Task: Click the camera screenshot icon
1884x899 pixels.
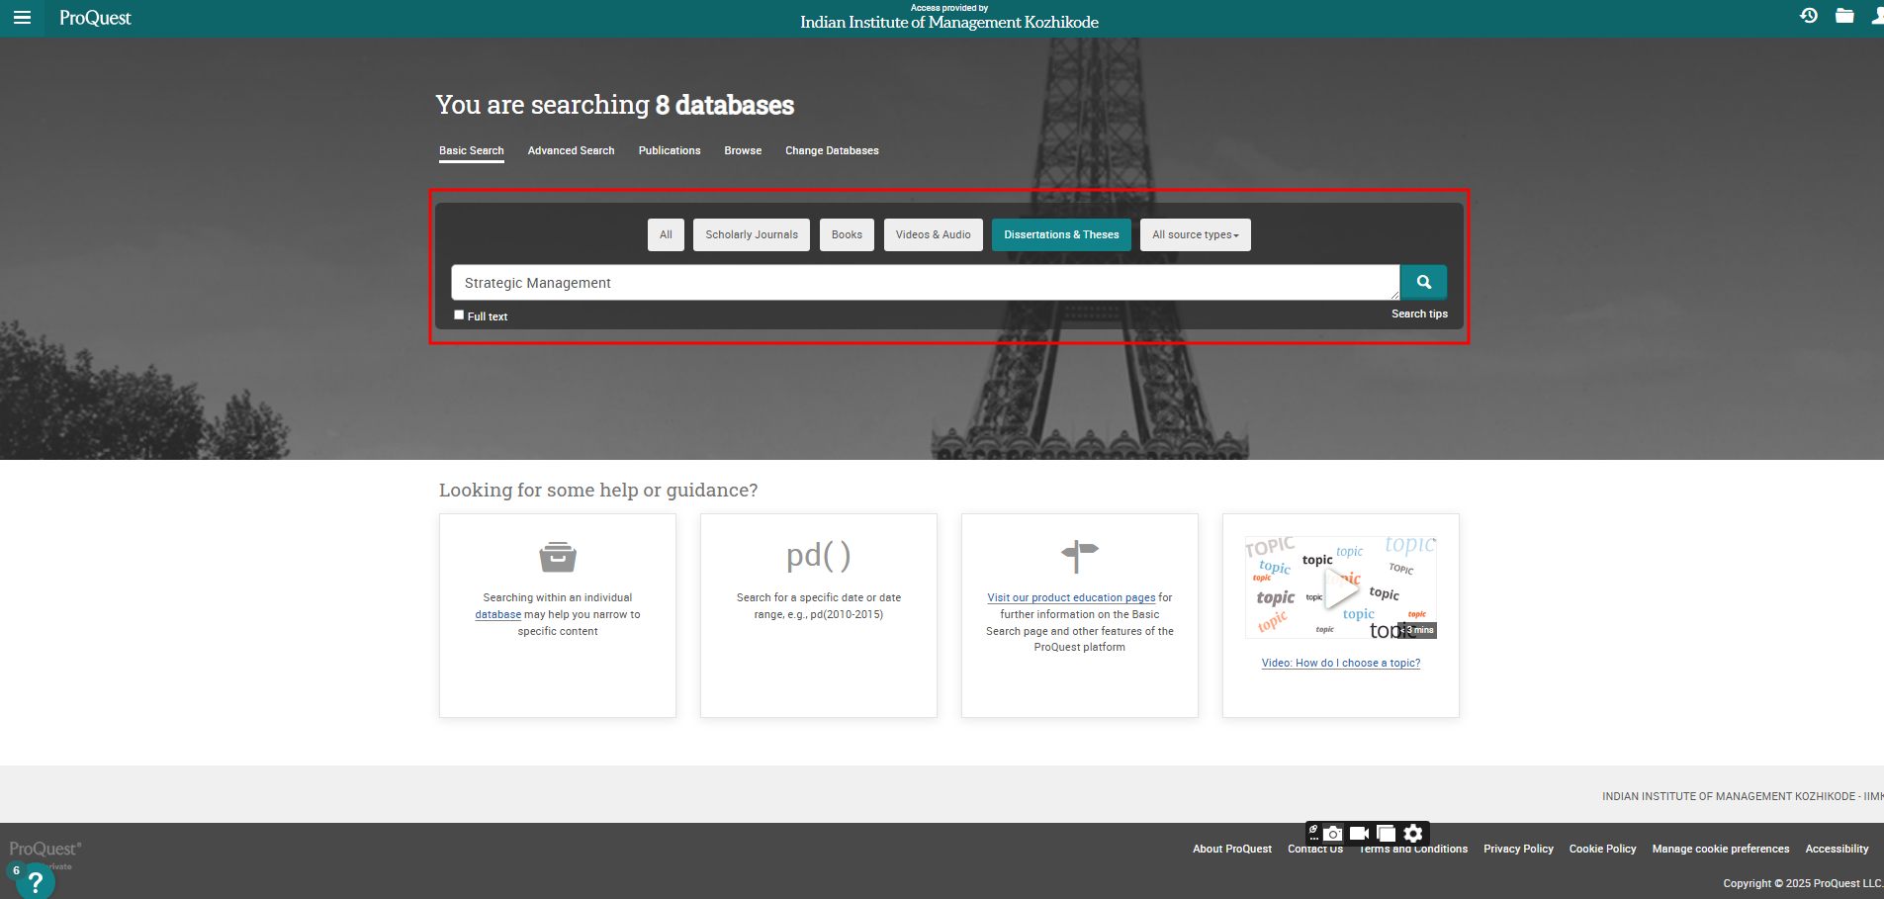Action: click(x=1333, y=834)
